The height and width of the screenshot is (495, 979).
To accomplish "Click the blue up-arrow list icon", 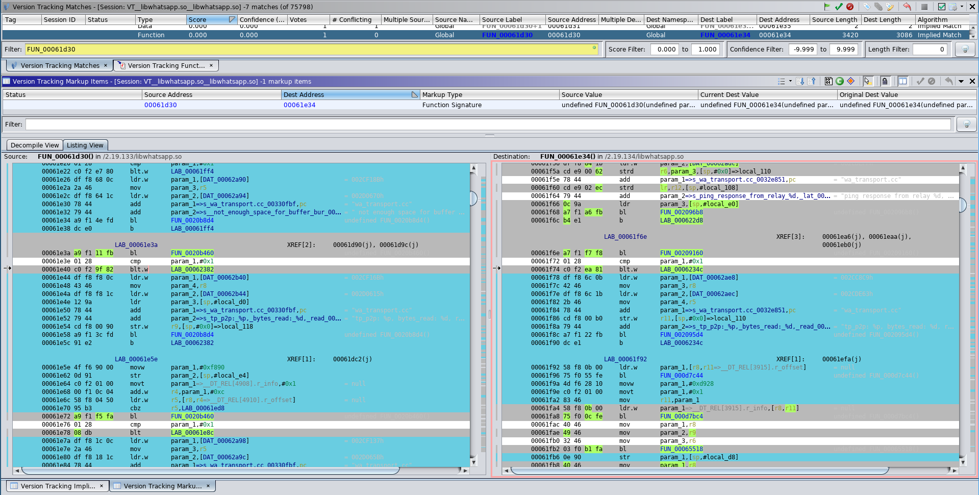I will click(812, 81).
